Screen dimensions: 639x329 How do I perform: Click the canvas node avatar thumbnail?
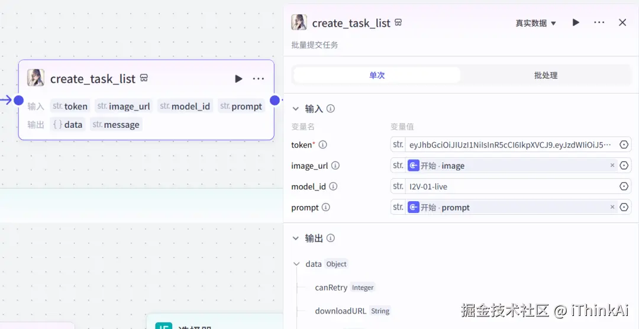click(x=36, y=78)
